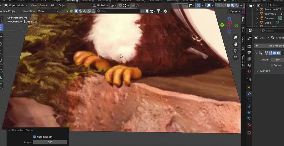This screenshot has height=146, width=284.
Task: Open the Particles properties tab
Action: click(249, 100)
